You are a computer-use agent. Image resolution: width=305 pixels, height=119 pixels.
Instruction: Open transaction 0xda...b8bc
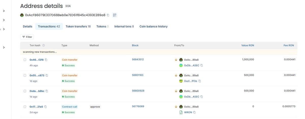coord(37,91)
